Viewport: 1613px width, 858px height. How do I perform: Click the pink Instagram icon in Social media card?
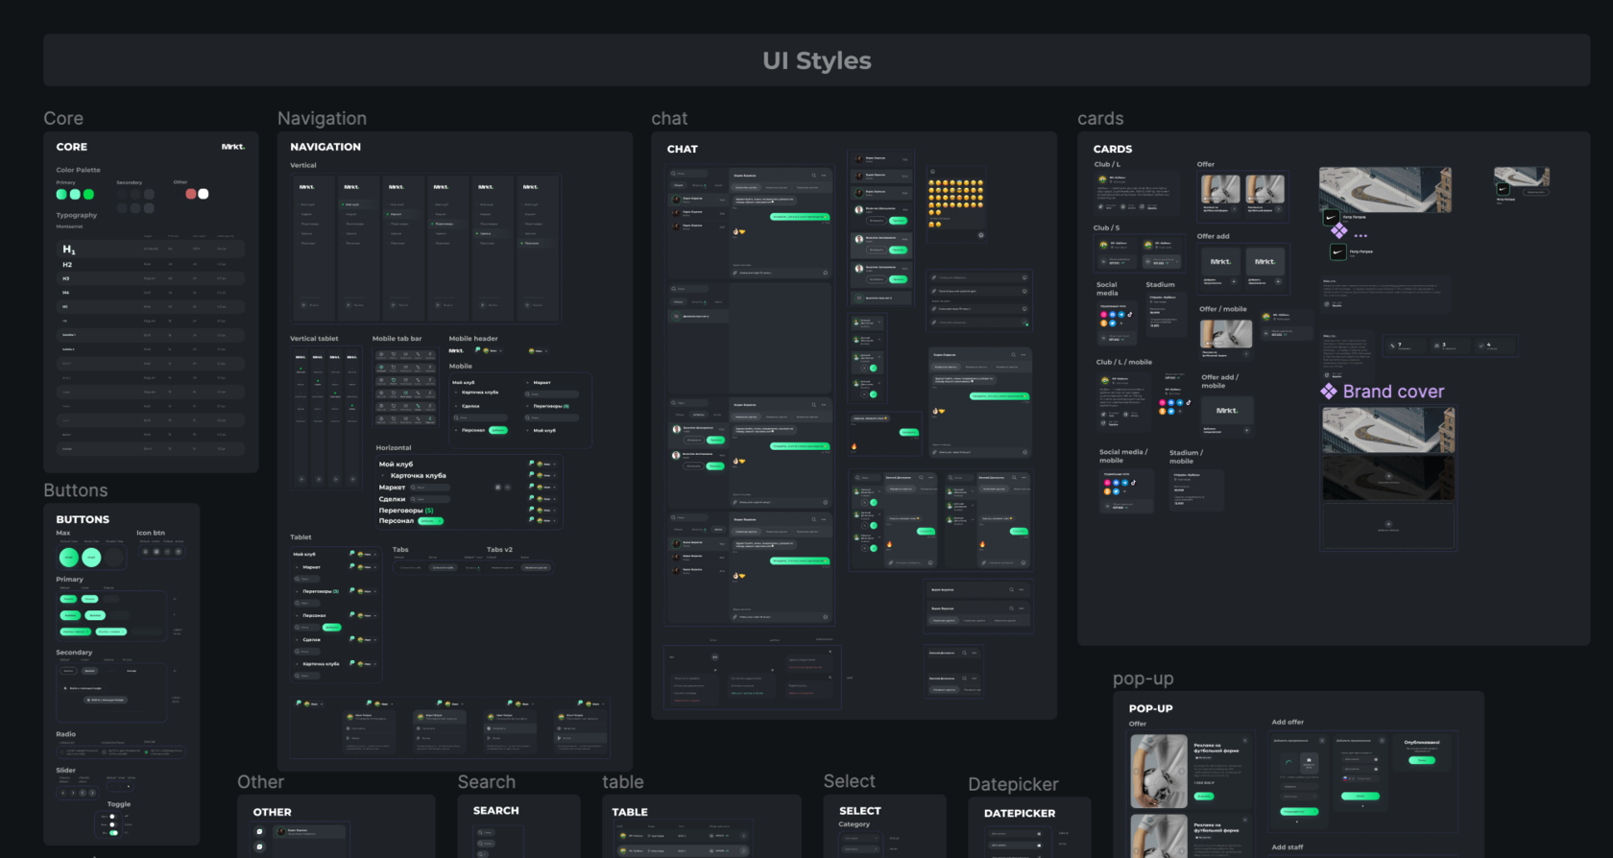(1104, 315)
